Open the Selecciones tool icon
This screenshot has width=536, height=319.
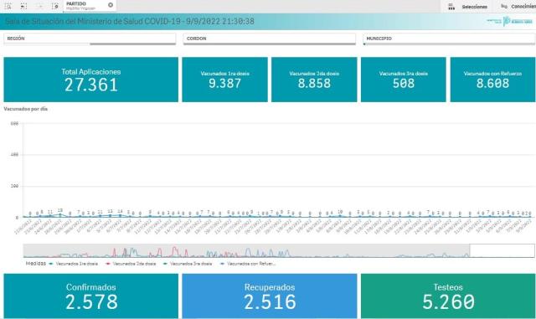click(451, 7)
